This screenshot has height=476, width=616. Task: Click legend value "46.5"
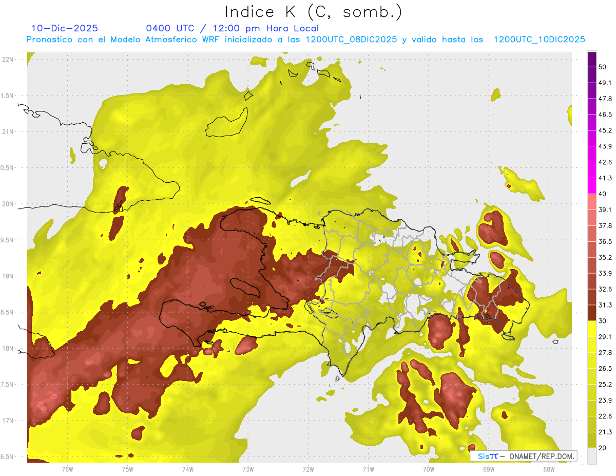[605, 115]
